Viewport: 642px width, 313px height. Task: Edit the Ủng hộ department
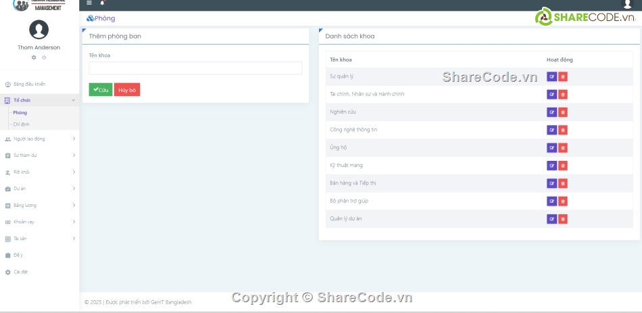551,148
